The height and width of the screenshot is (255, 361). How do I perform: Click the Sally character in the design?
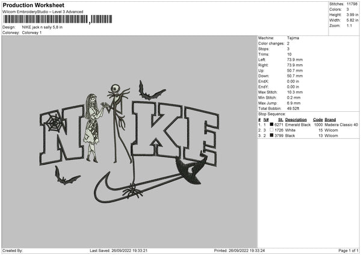[x=93, y=127]
